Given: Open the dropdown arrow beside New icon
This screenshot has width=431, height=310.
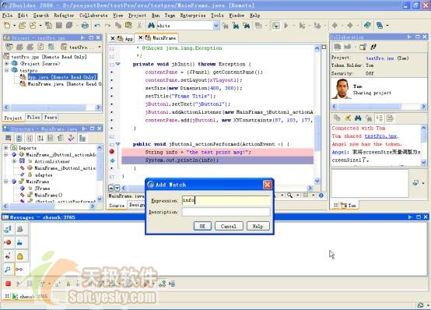Looking at the screenshot, I should pos(14,26).
